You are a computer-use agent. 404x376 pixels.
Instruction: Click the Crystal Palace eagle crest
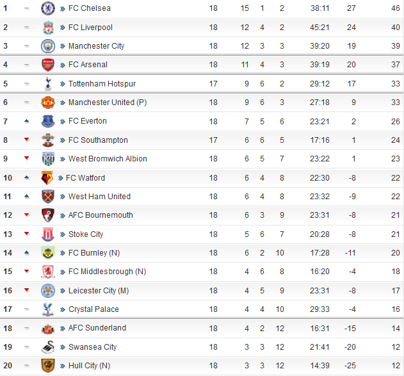coord(48,309)
